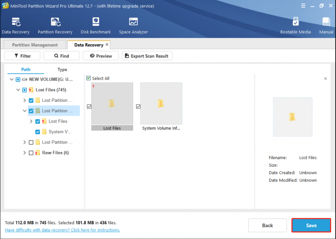This screenshot has height=239, width=336.
Task: Check the Raw Files (6) checkbox
Action: (31, 153)
